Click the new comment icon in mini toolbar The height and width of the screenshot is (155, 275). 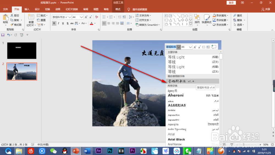coord(214,47)
